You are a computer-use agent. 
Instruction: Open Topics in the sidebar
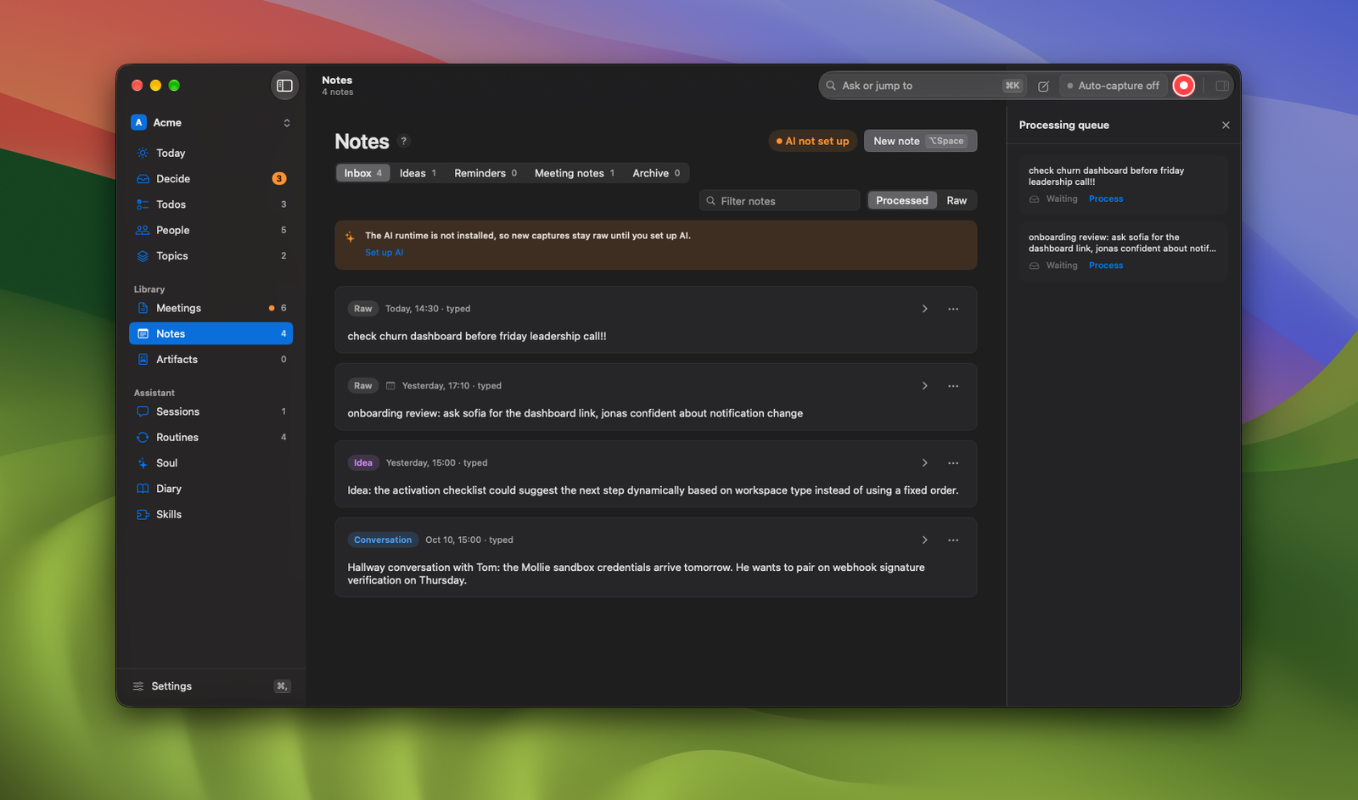coord(210,256)
